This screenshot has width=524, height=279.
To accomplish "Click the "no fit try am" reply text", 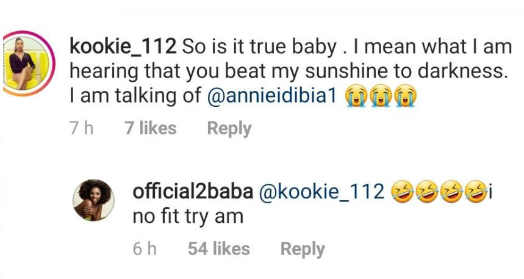I will (188, 217).
